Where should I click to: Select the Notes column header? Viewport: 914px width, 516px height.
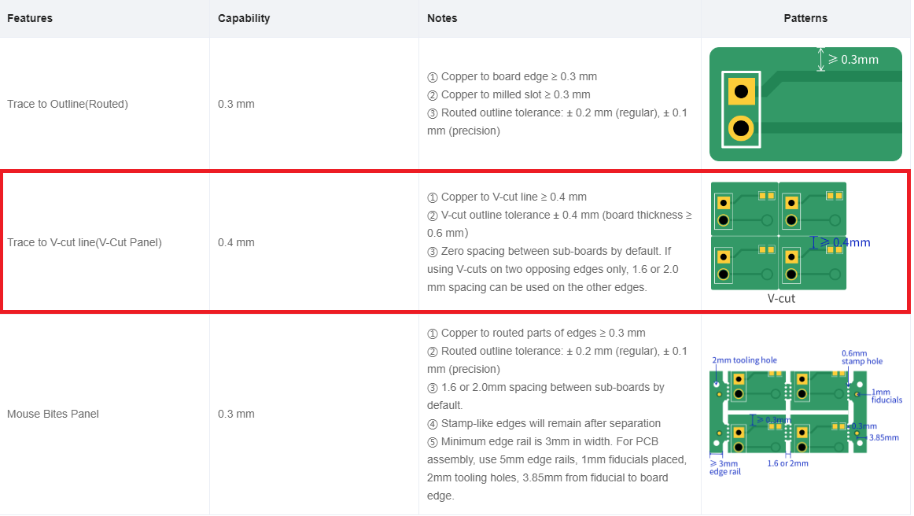(x=442, y=18)
